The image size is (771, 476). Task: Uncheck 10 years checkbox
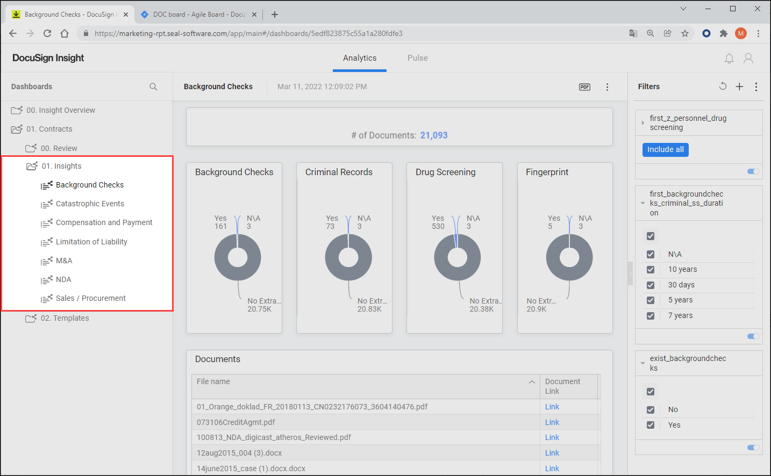[x=651, y=270]
